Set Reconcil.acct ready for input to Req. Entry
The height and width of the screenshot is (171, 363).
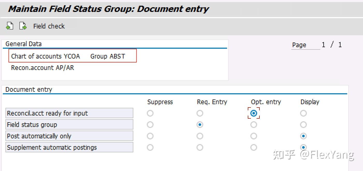pyautogui.click(x=200, y=113)
